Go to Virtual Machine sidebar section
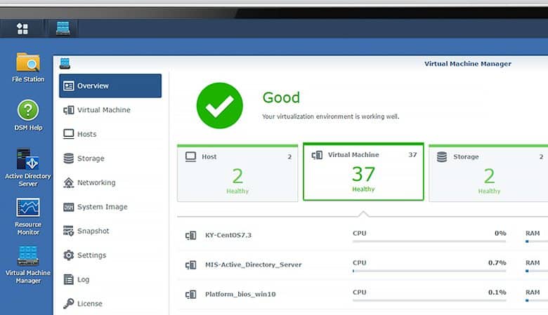 pyautogui.click(x=110, y=110)
